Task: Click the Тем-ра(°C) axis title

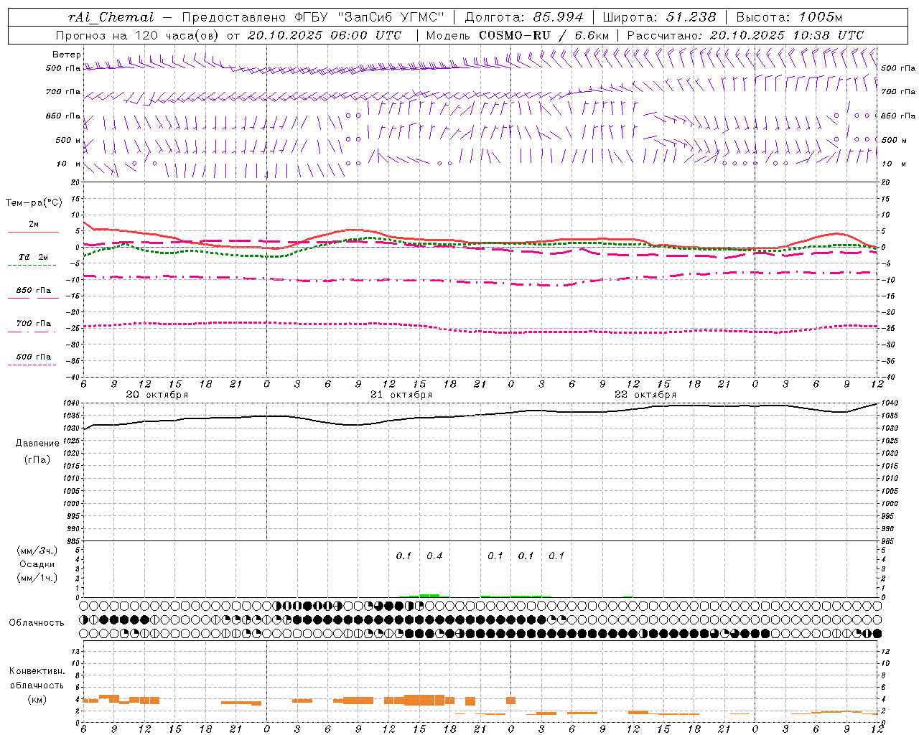Action: 34,203
